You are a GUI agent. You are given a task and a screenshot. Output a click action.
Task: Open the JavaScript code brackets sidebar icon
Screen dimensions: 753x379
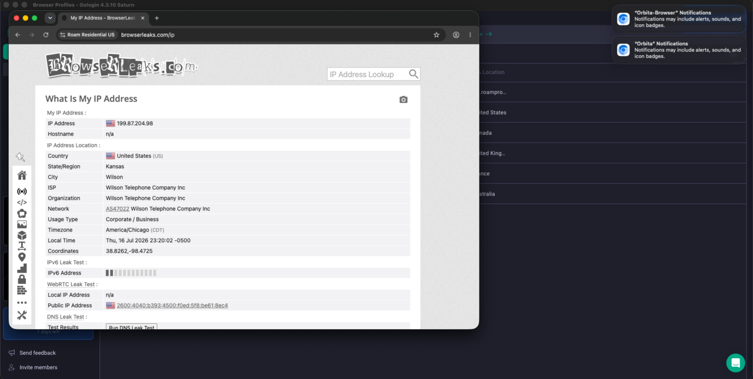point(22,202)
